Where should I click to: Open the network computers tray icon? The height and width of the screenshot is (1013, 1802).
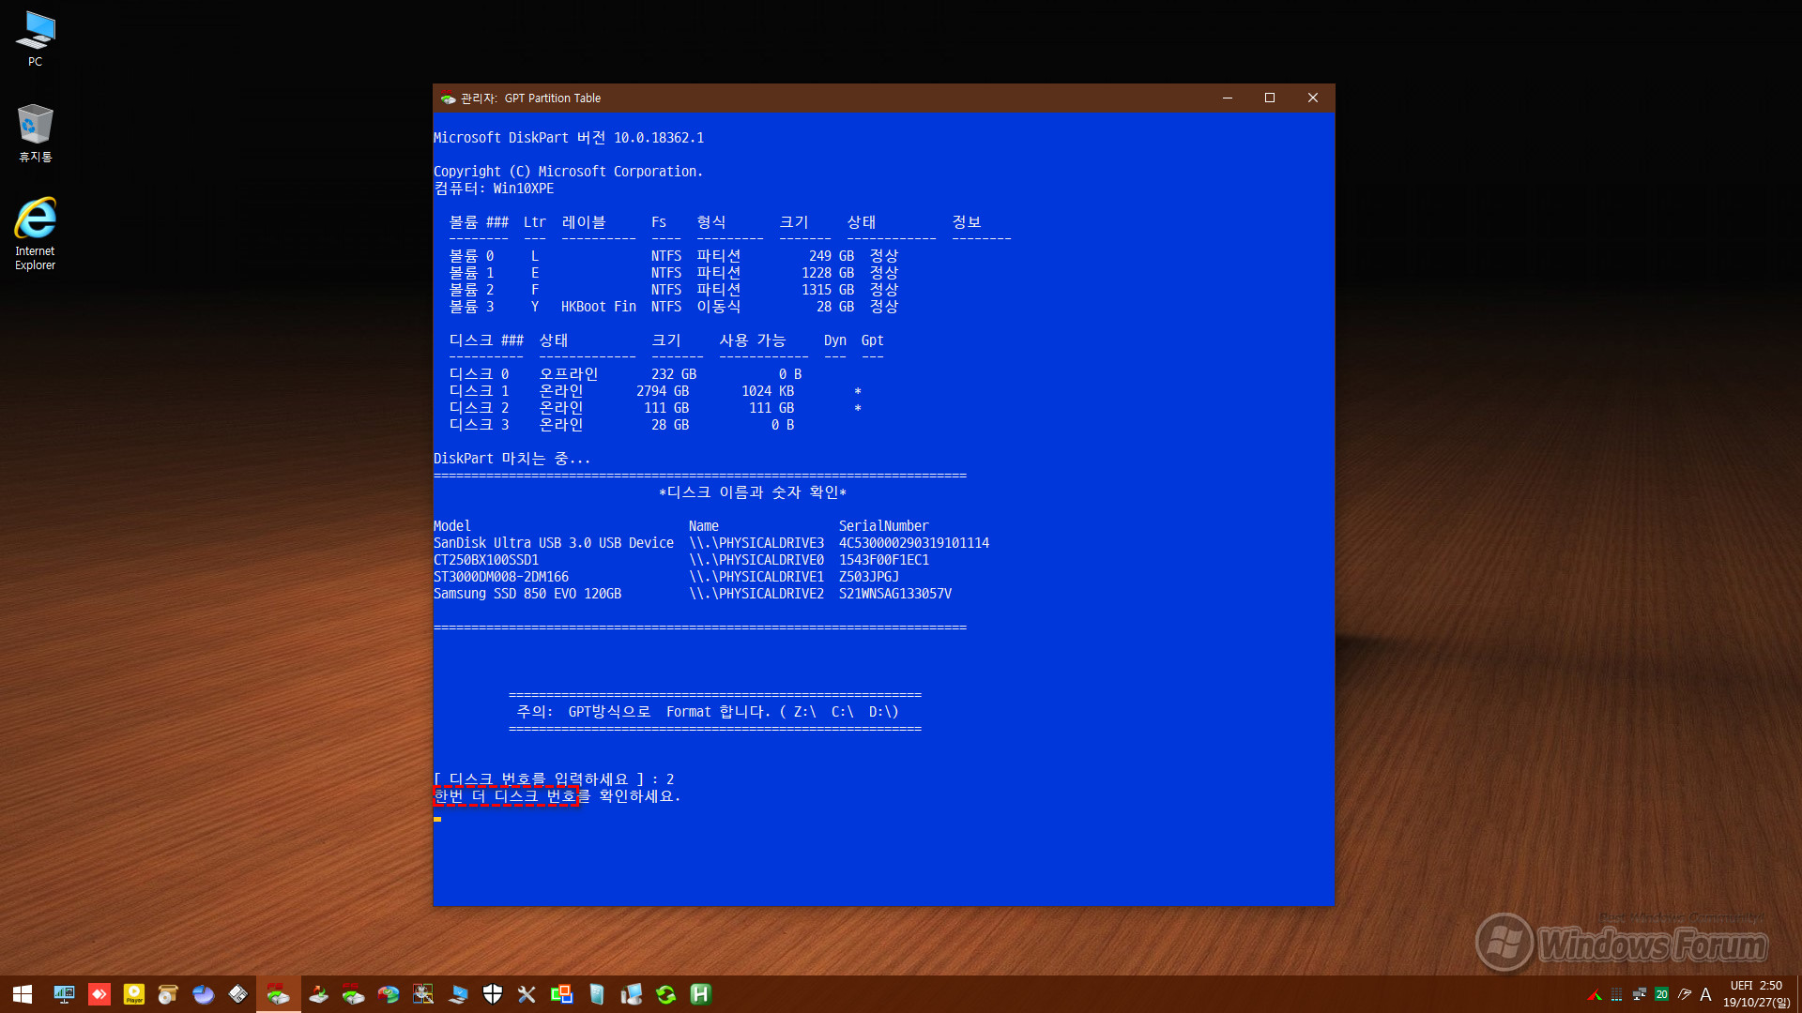coord(1640,995)
